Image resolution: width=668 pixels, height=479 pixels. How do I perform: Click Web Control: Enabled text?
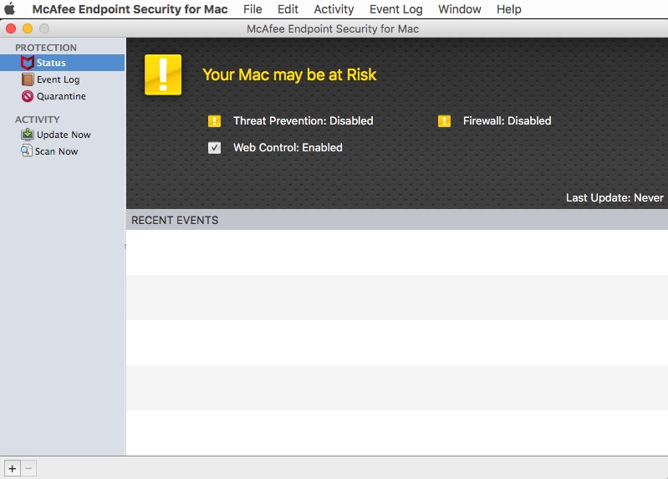click(288, 147)
